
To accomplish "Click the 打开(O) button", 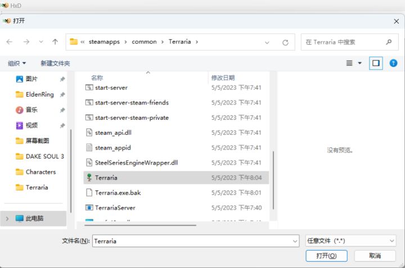I will [x=326, y=256].
